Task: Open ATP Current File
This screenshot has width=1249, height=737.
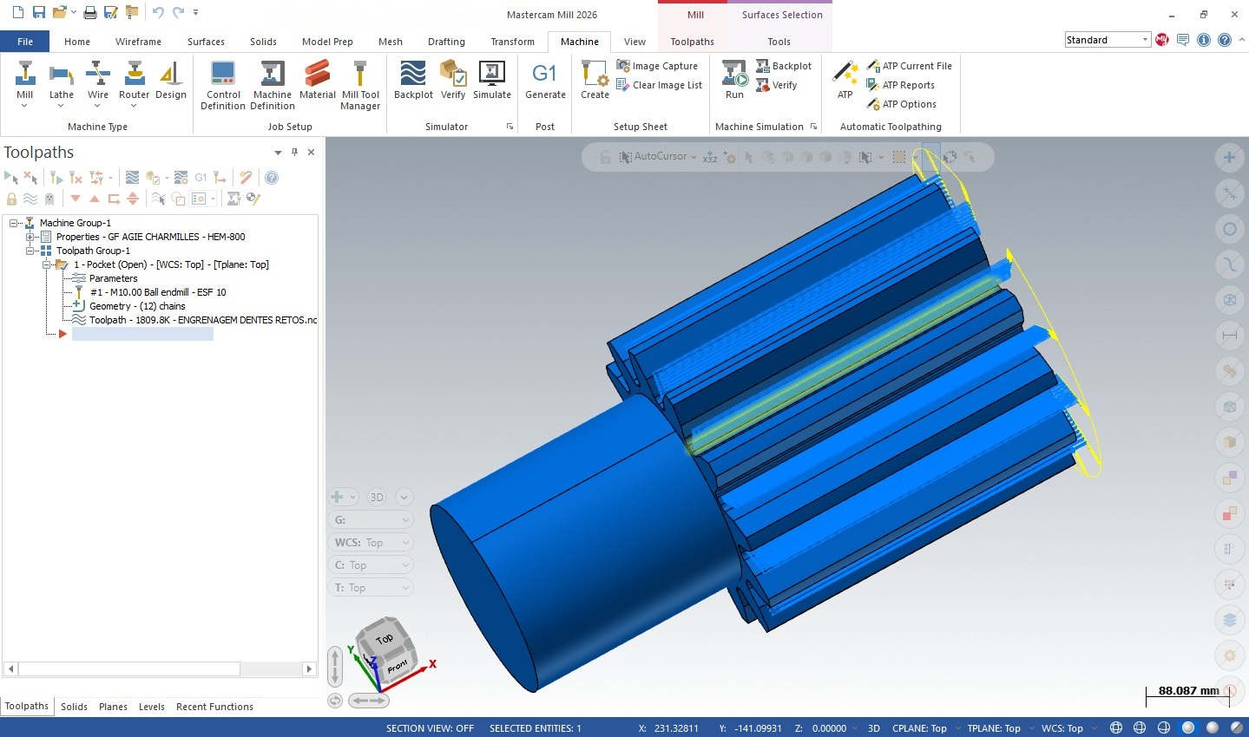Action: point(909,66)
